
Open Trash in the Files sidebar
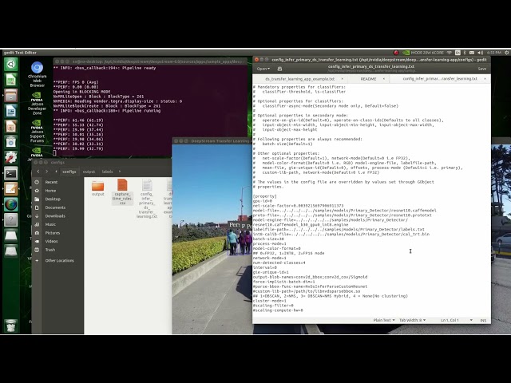point(57,250)
